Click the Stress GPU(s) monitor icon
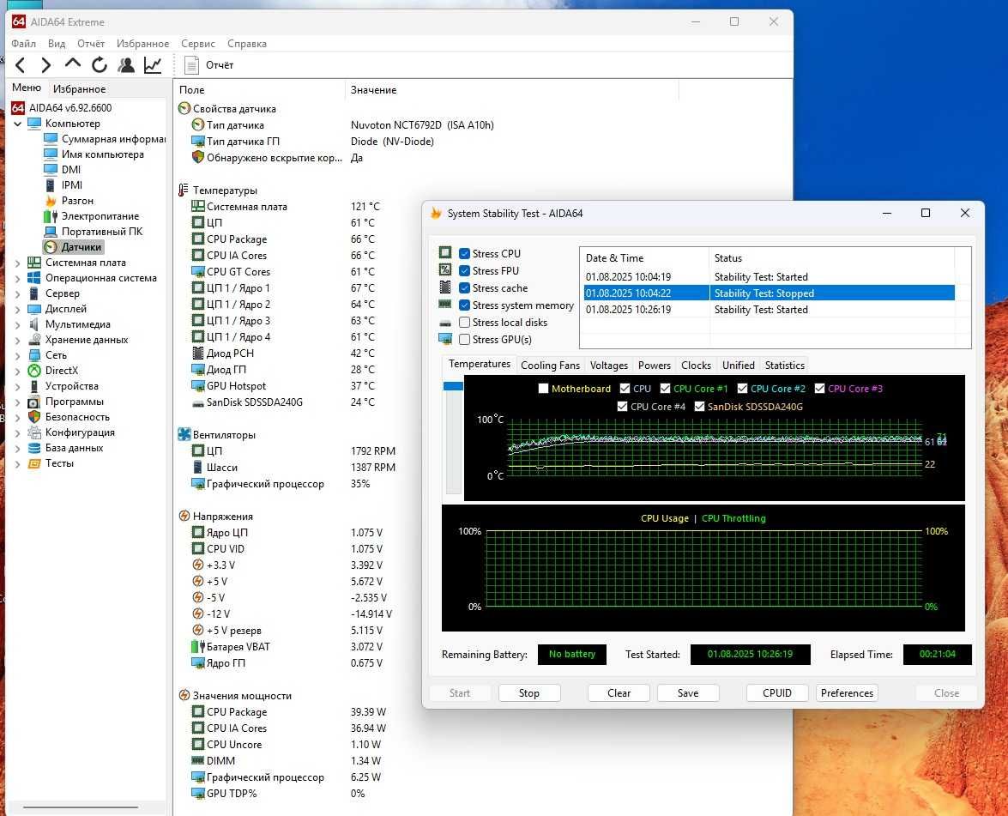This screenshot has height=816, width=1008. tap(445, 339)
